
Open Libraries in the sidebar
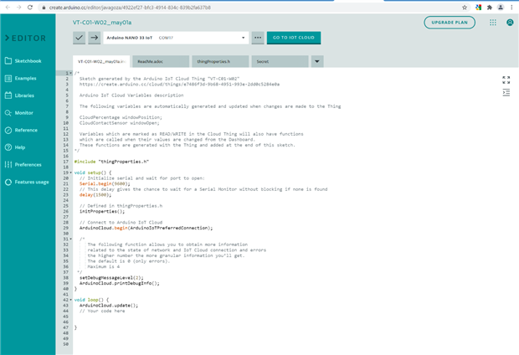19,95
